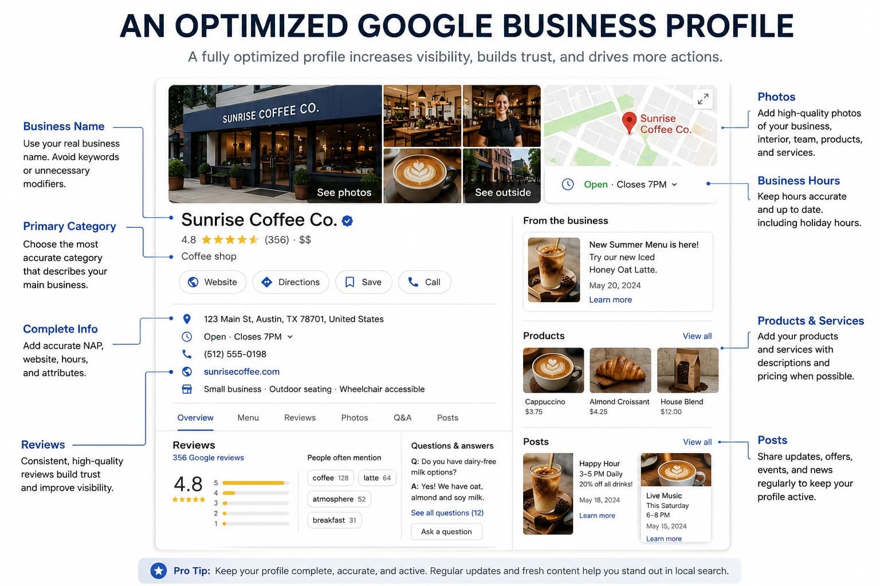Click the blue verified badge
The image size is (880, 586).
coord(347,221)
